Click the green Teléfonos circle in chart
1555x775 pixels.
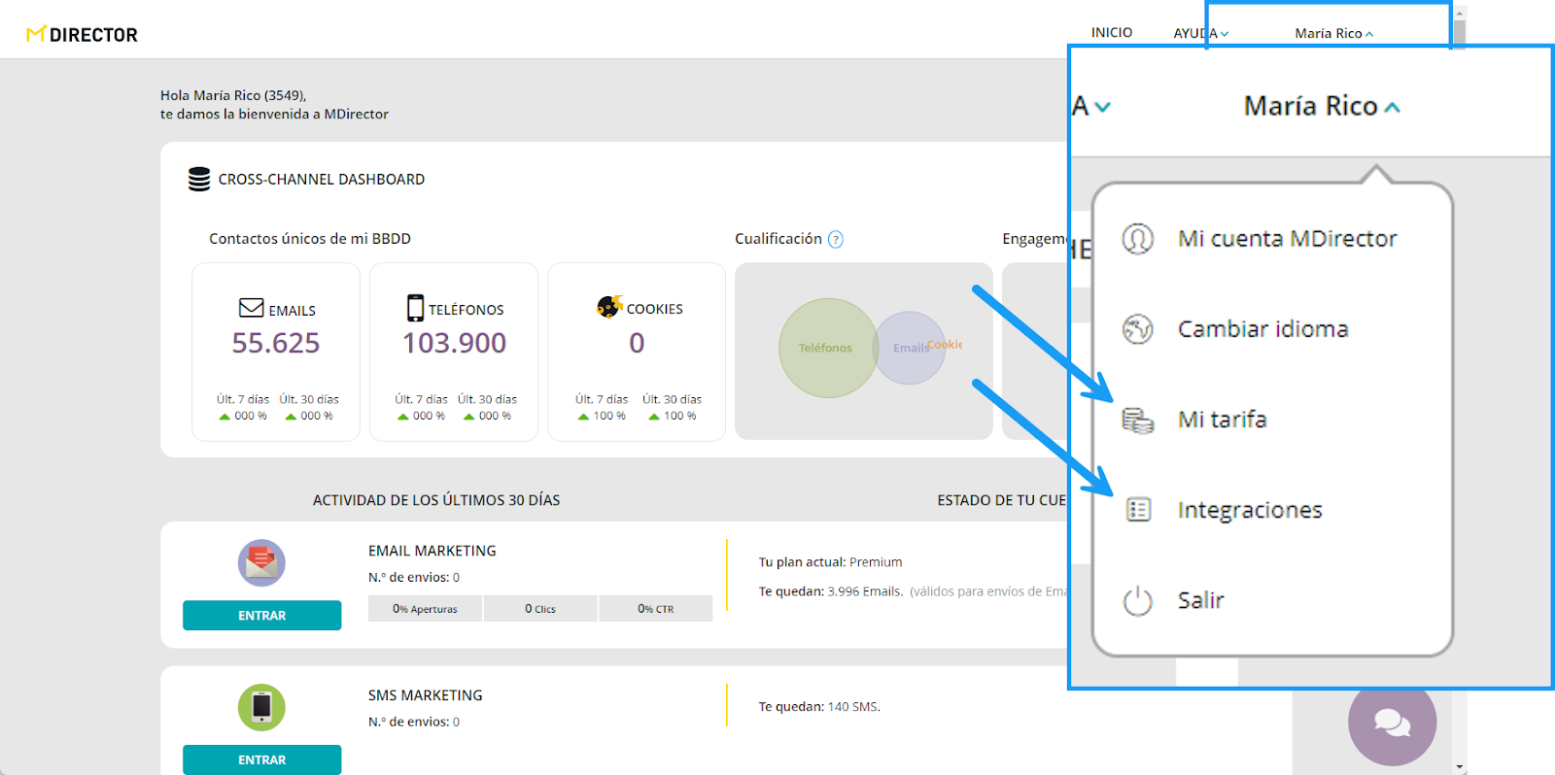[824, 348]
